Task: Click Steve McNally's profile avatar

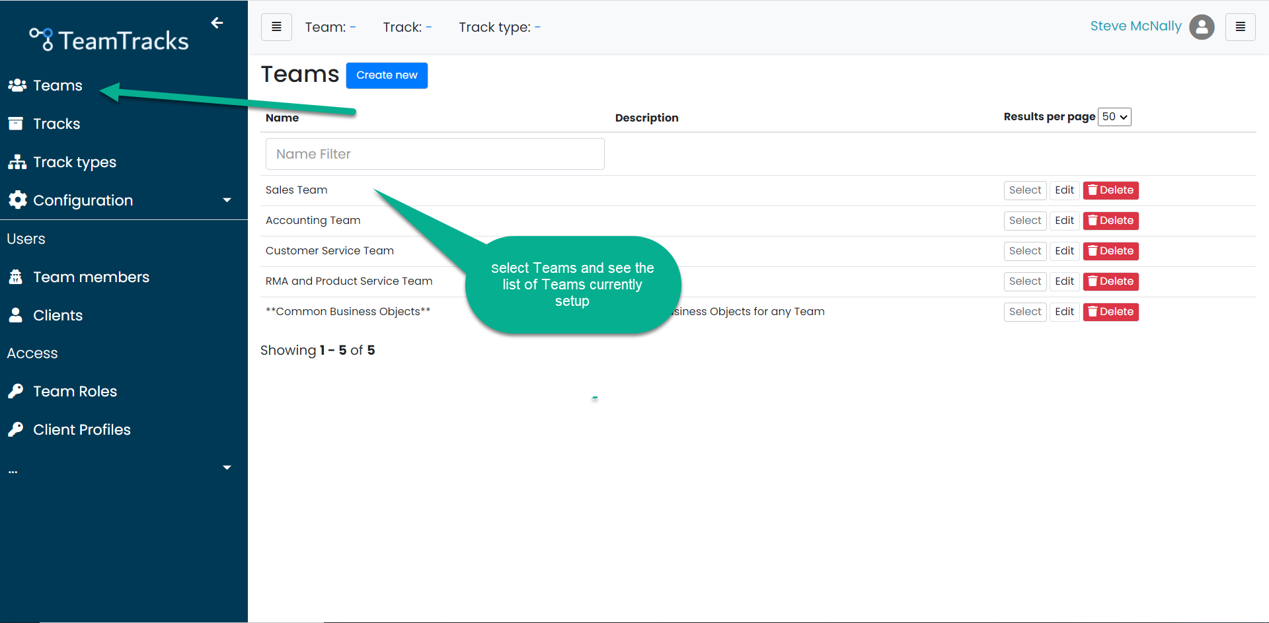Action: tap(1202, 27)
